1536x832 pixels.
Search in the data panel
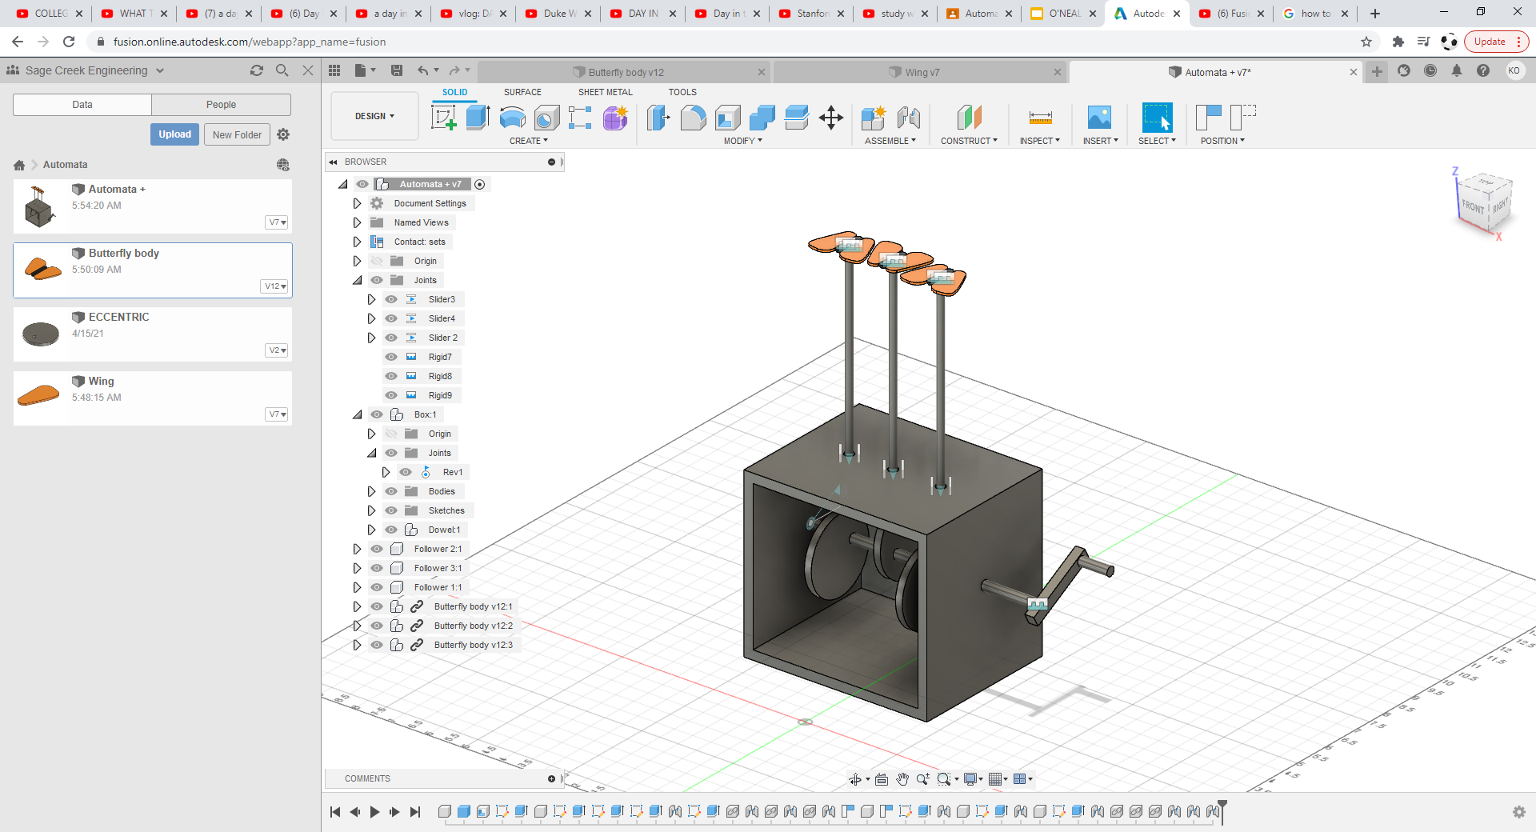point(282,70)
